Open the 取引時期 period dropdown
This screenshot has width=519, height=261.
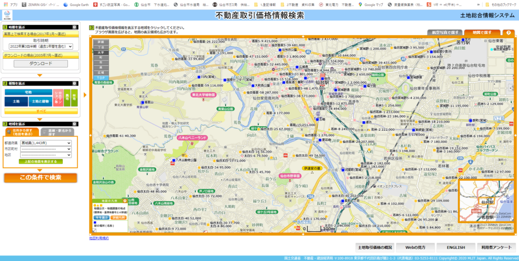40,47
